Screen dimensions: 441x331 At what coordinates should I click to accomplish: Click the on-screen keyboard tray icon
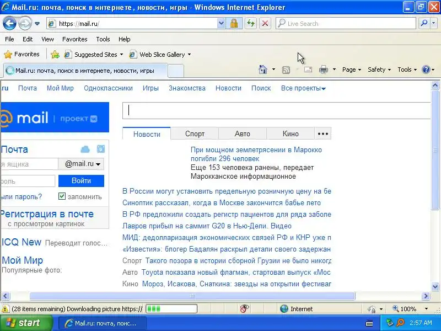coord(369,323)
